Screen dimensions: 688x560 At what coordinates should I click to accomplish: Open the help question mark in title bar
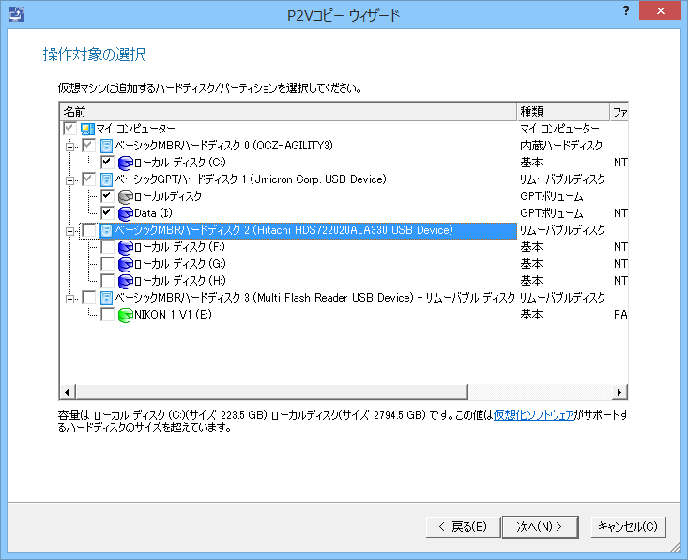click(x=626, y=11)
